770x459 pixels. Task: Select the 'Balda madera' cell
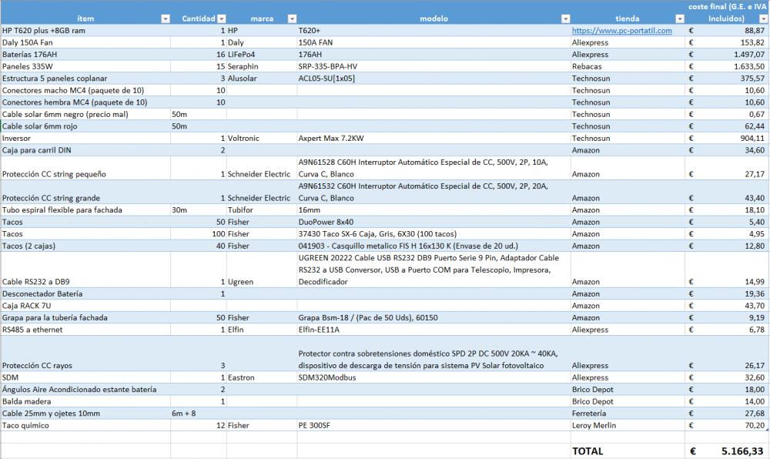86,401
